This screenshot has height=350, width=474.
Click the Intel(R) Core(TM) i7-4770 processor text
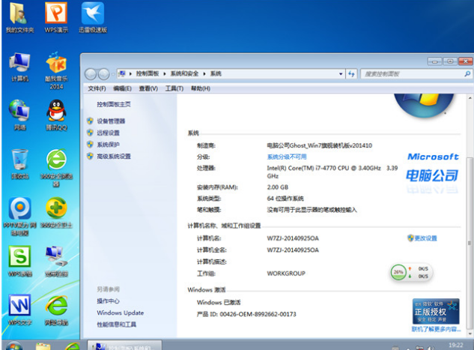(x=332, y=172)
